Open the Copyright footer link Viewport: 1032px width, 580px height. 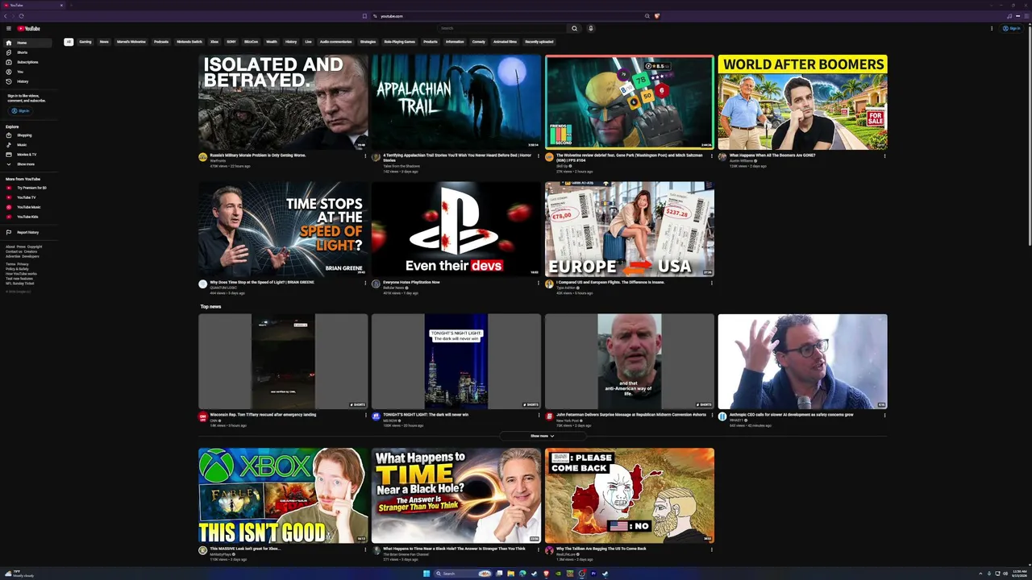pyautogui.click(x=35, y=247)
